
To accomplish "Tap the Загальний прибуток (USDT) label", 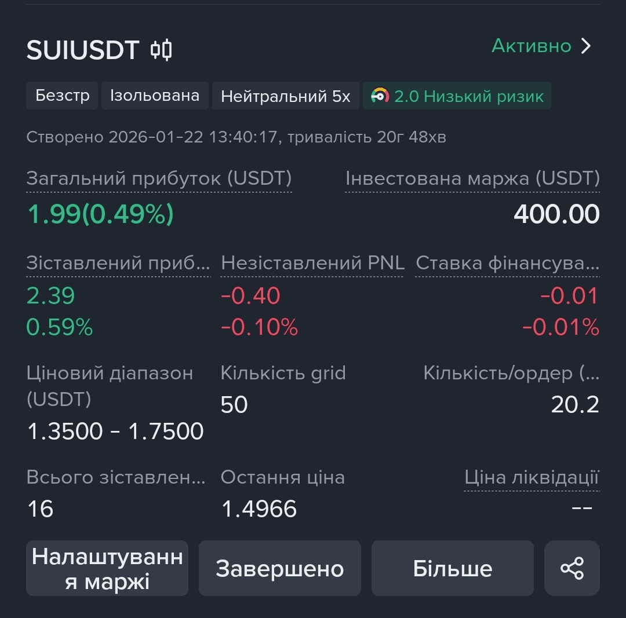I will [159, 178].
